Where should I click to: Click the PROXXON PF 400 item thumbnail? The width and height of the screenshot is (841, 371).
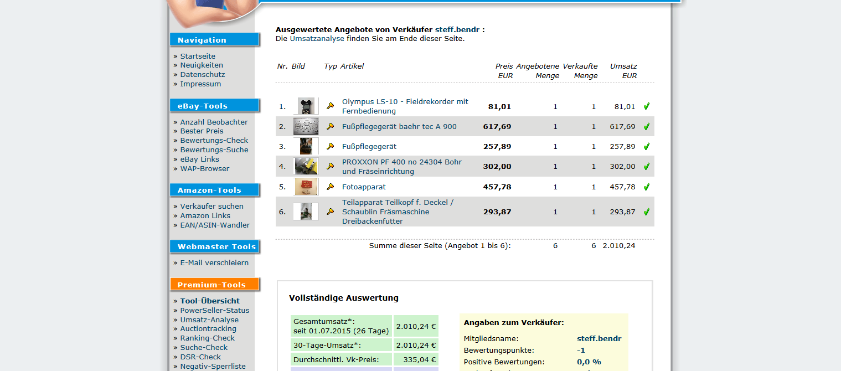pos(306,167)
